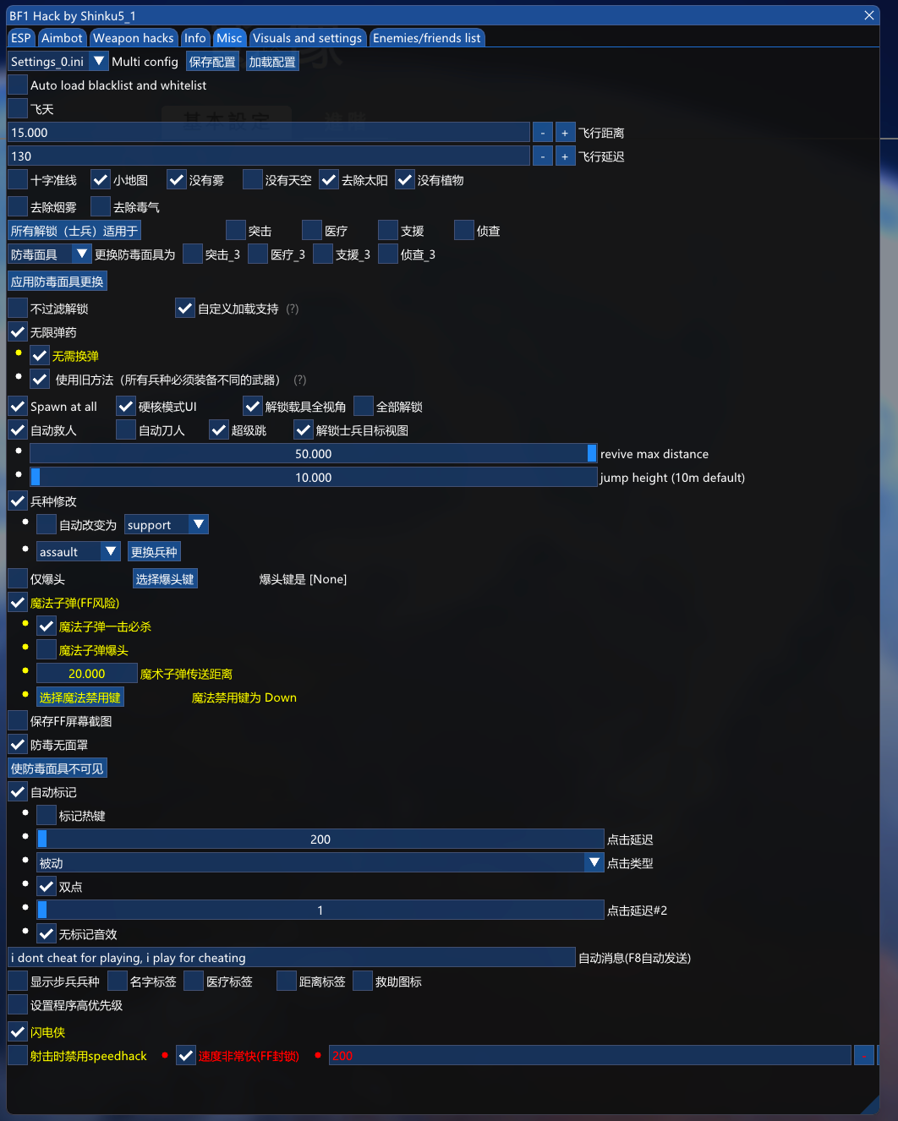
Task: Click the 保存配置 button
Action: click(x=212, y=62)
